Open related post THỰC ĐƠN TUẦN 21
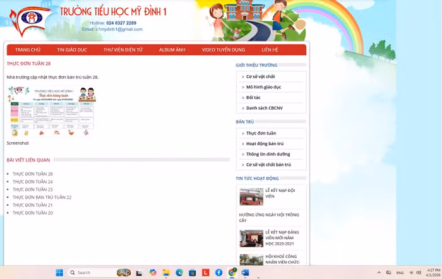The image size is (442, 279). [x=33, y=205]
